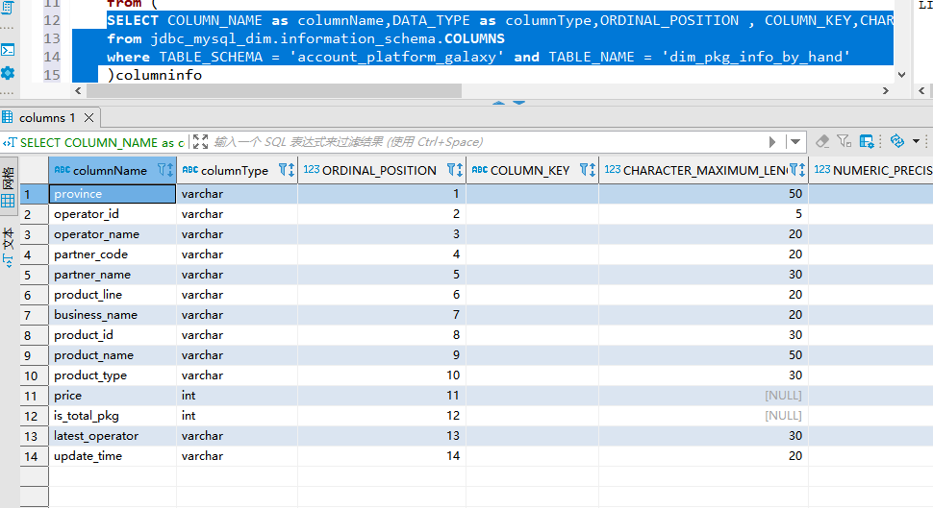
Task: Click the editor horizontal scrollbar left arrow
Action: [78, 91]
